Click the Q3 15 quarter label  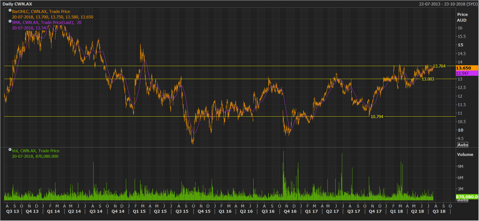point(182,211)
